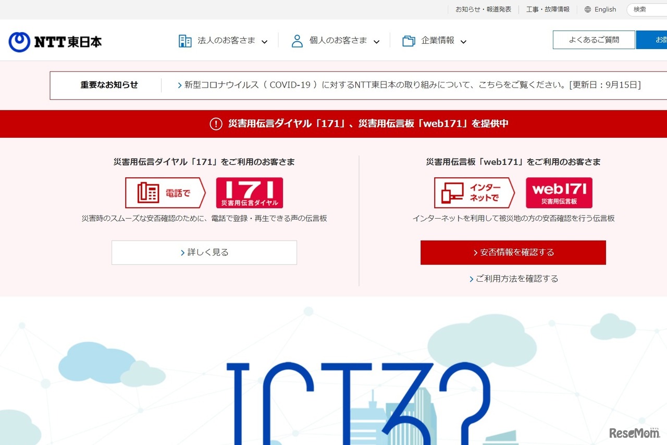Click the office building icon for corporate customers
The height and width of the screenshot is (445, 667).
185,41
